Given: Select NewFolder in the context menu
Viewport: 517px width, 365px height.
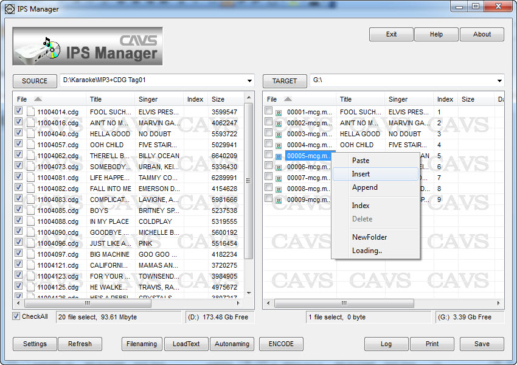Looking at the screenshot, I should (x=369, y=237).
